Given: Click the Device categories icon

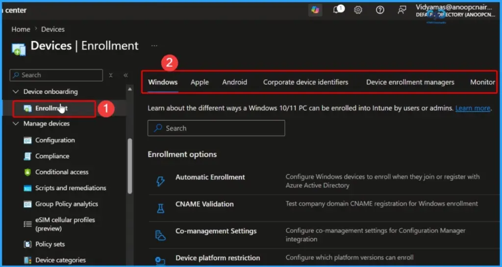Looking at the screenshot, I should point(28,260).
